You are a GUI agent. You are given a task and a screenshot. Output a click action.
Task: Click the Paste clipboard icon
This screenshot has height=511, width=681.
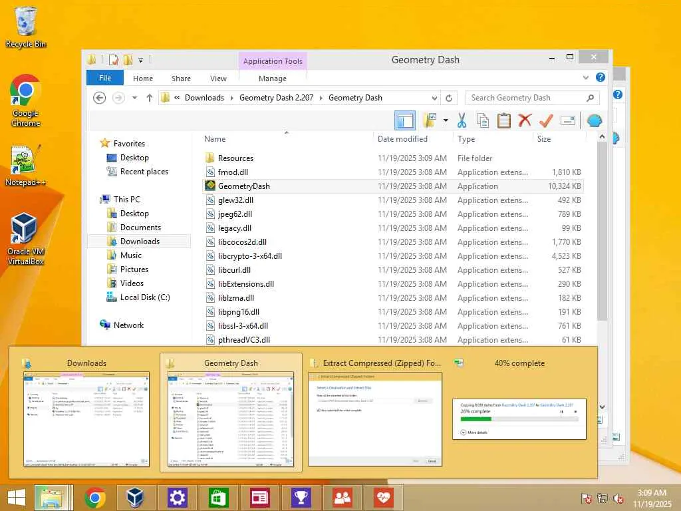click(x=504, y=120)
